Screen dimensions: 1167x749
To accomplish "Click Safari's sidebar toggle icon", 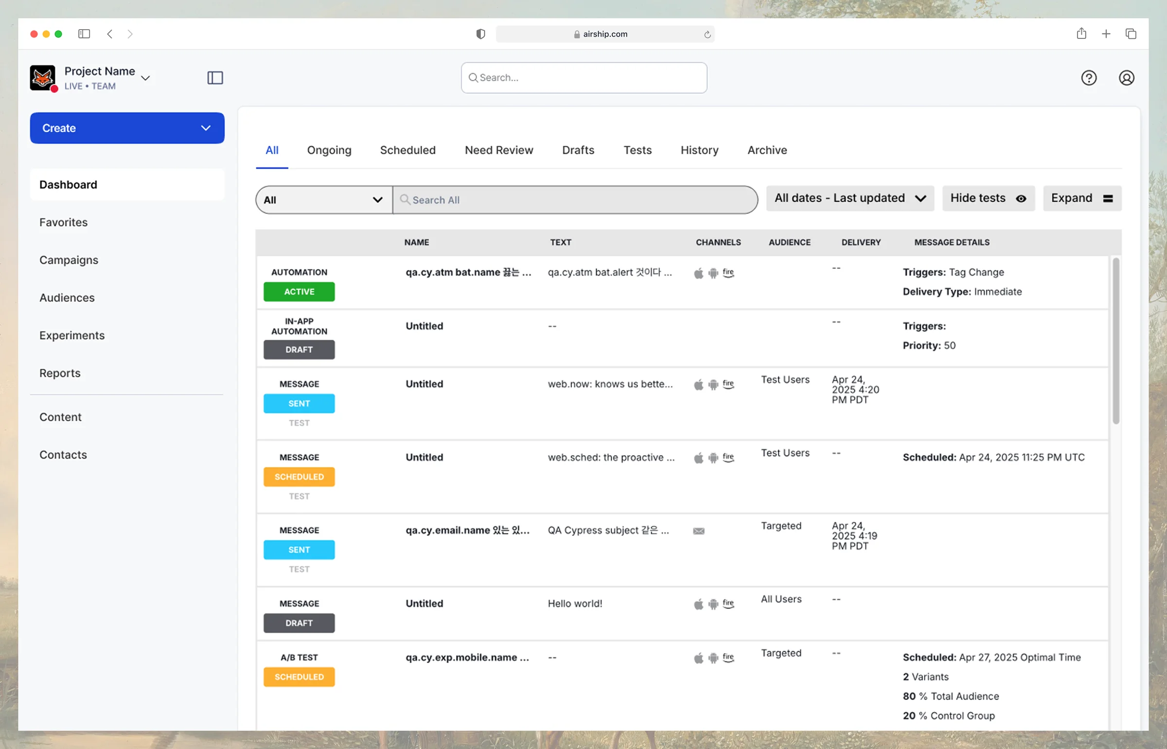I will pos(84,34).
